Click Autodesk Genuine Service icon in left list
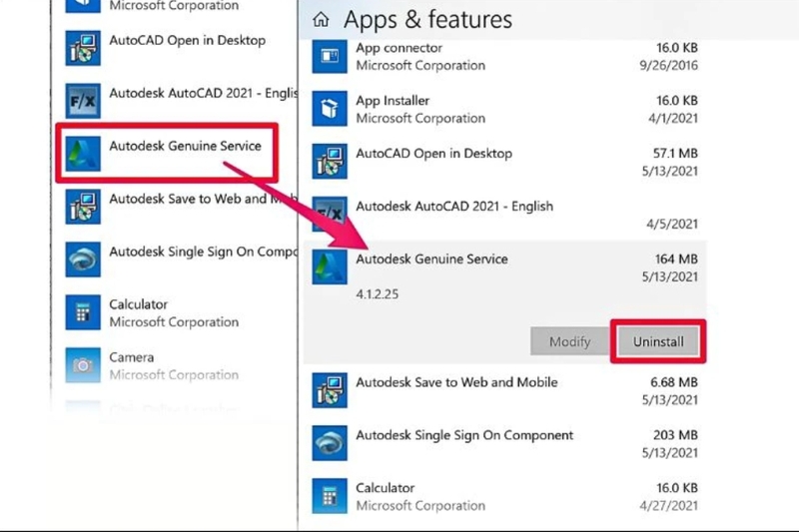 pos(83,154)
